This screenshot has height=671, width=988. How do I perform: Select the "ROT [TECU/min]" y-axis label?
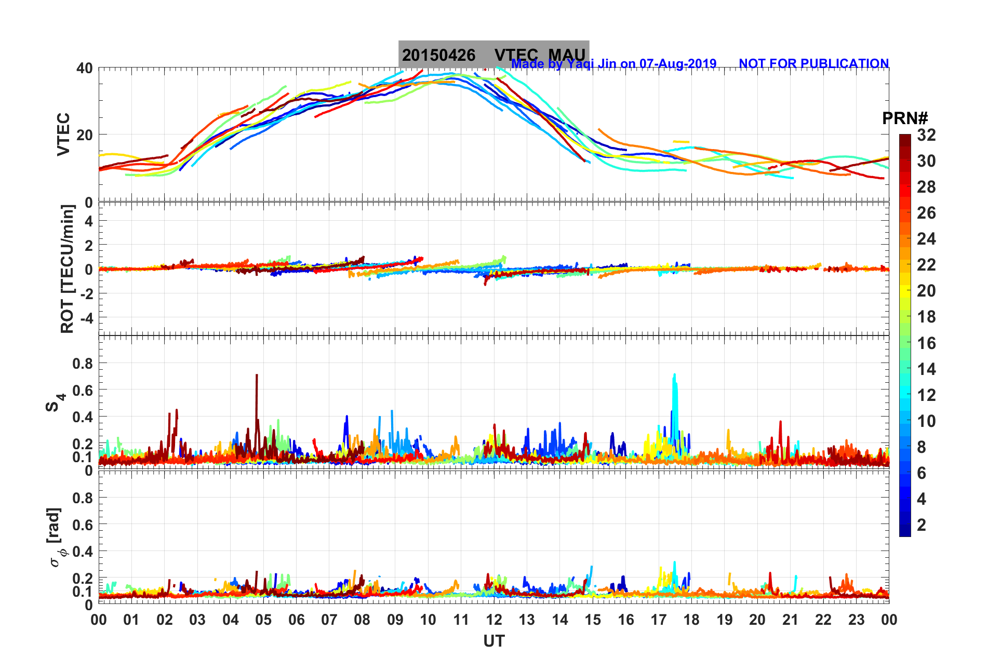click(x=67, y=269)
